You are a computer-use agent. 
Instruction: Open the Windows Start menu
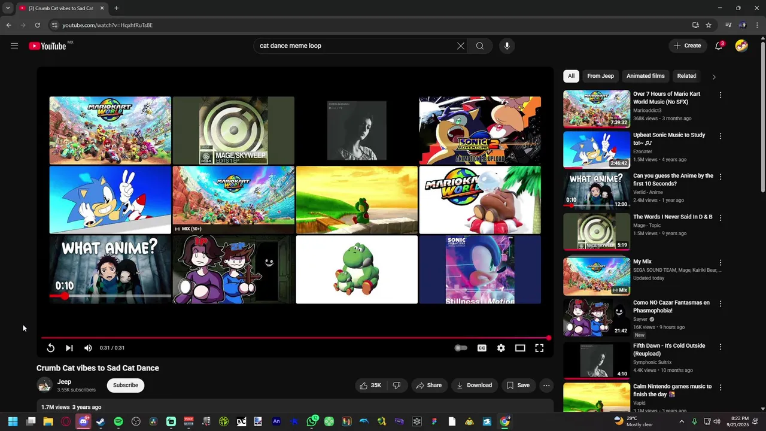click(13, 421)
